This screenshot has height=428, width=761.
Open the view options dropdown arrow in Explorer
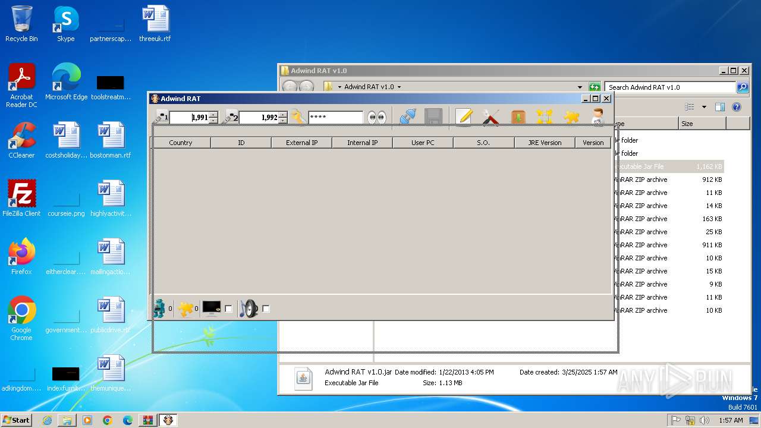tap(704, 107)
